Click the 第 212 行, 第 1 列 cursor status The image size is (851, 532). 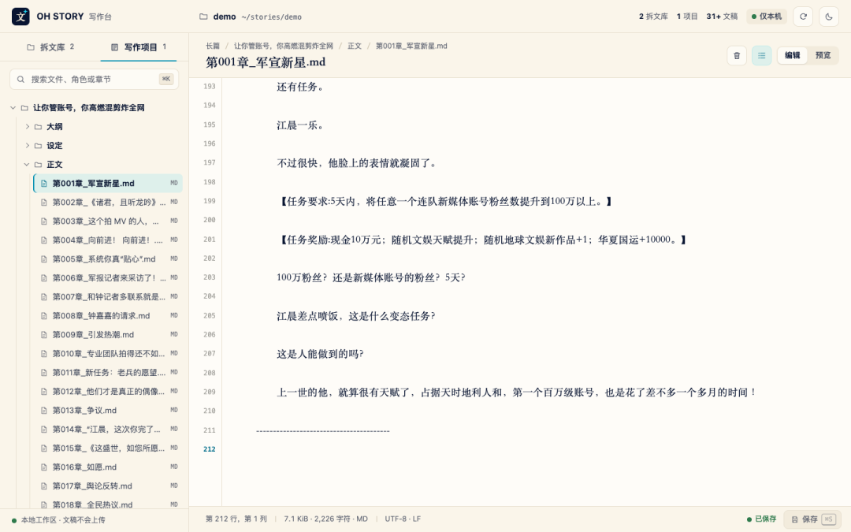[x=236, y=519]
